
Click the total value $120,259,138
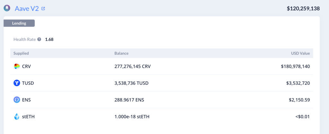[x=303, y=9]
